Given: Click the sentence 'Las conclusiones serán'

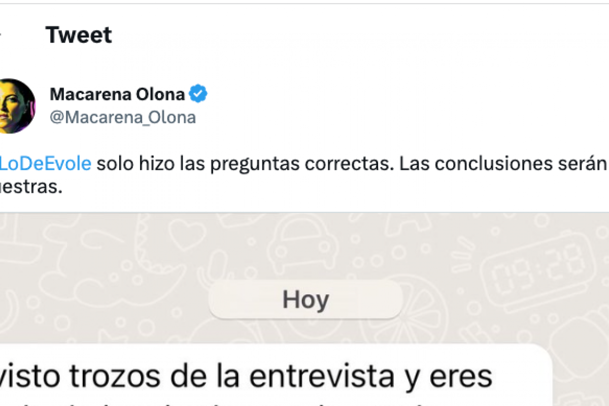Looking at the screenshot, I should coord(503,163).
